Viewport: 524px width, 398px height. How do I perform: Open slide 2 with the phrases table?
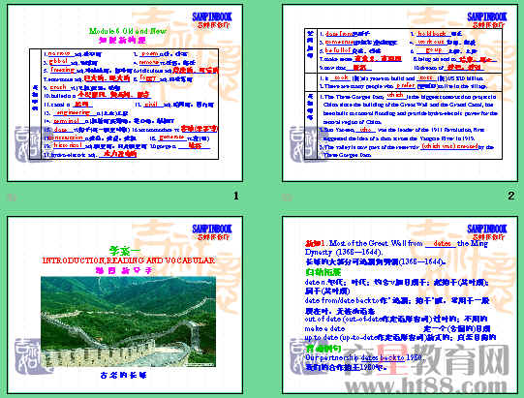tap(400, 93)
